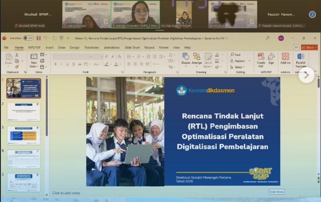Image resolution: width=321 pixels, height=202 pixels.
Task: Toggle Strikethrough formatting
Action: pos(80,64)
